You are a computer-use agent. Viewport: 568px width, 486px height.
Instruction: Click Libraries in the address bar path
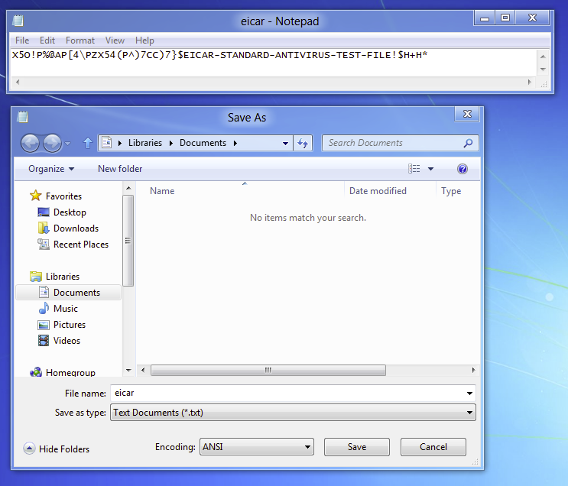[145, 143]
